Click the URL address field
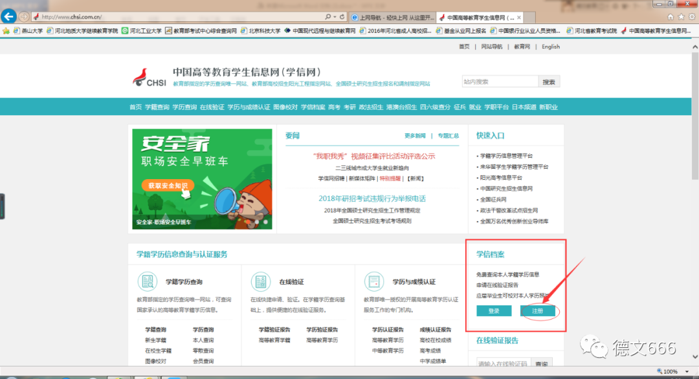This screenshot has height=379, width=699. tap(179, 17)
